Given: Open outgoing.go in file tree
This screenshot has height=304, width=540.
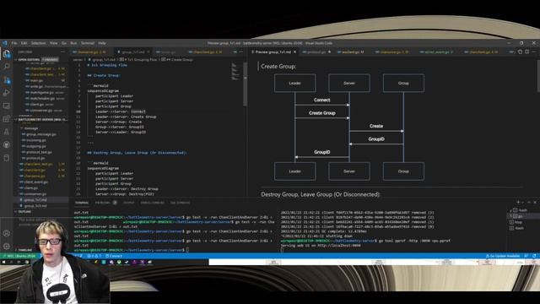Looking at the screenshot, I should 36,146.
